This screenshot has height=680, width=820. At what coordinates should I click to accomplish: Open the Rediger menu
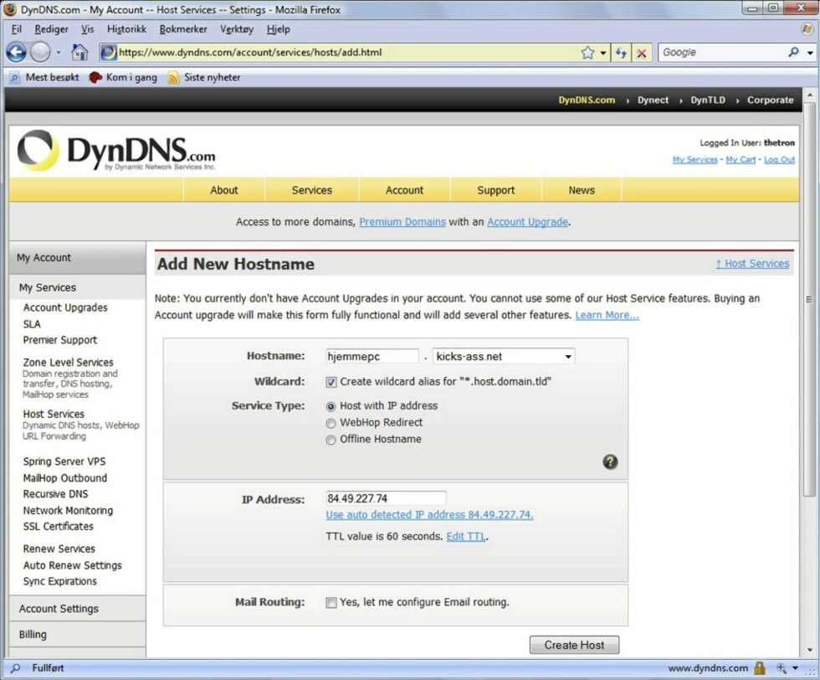click(x=51, y=29)
